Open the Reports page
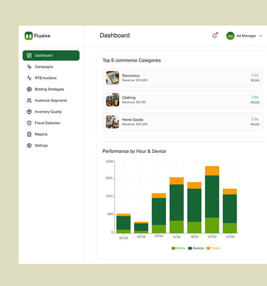 tap(51, 134)
